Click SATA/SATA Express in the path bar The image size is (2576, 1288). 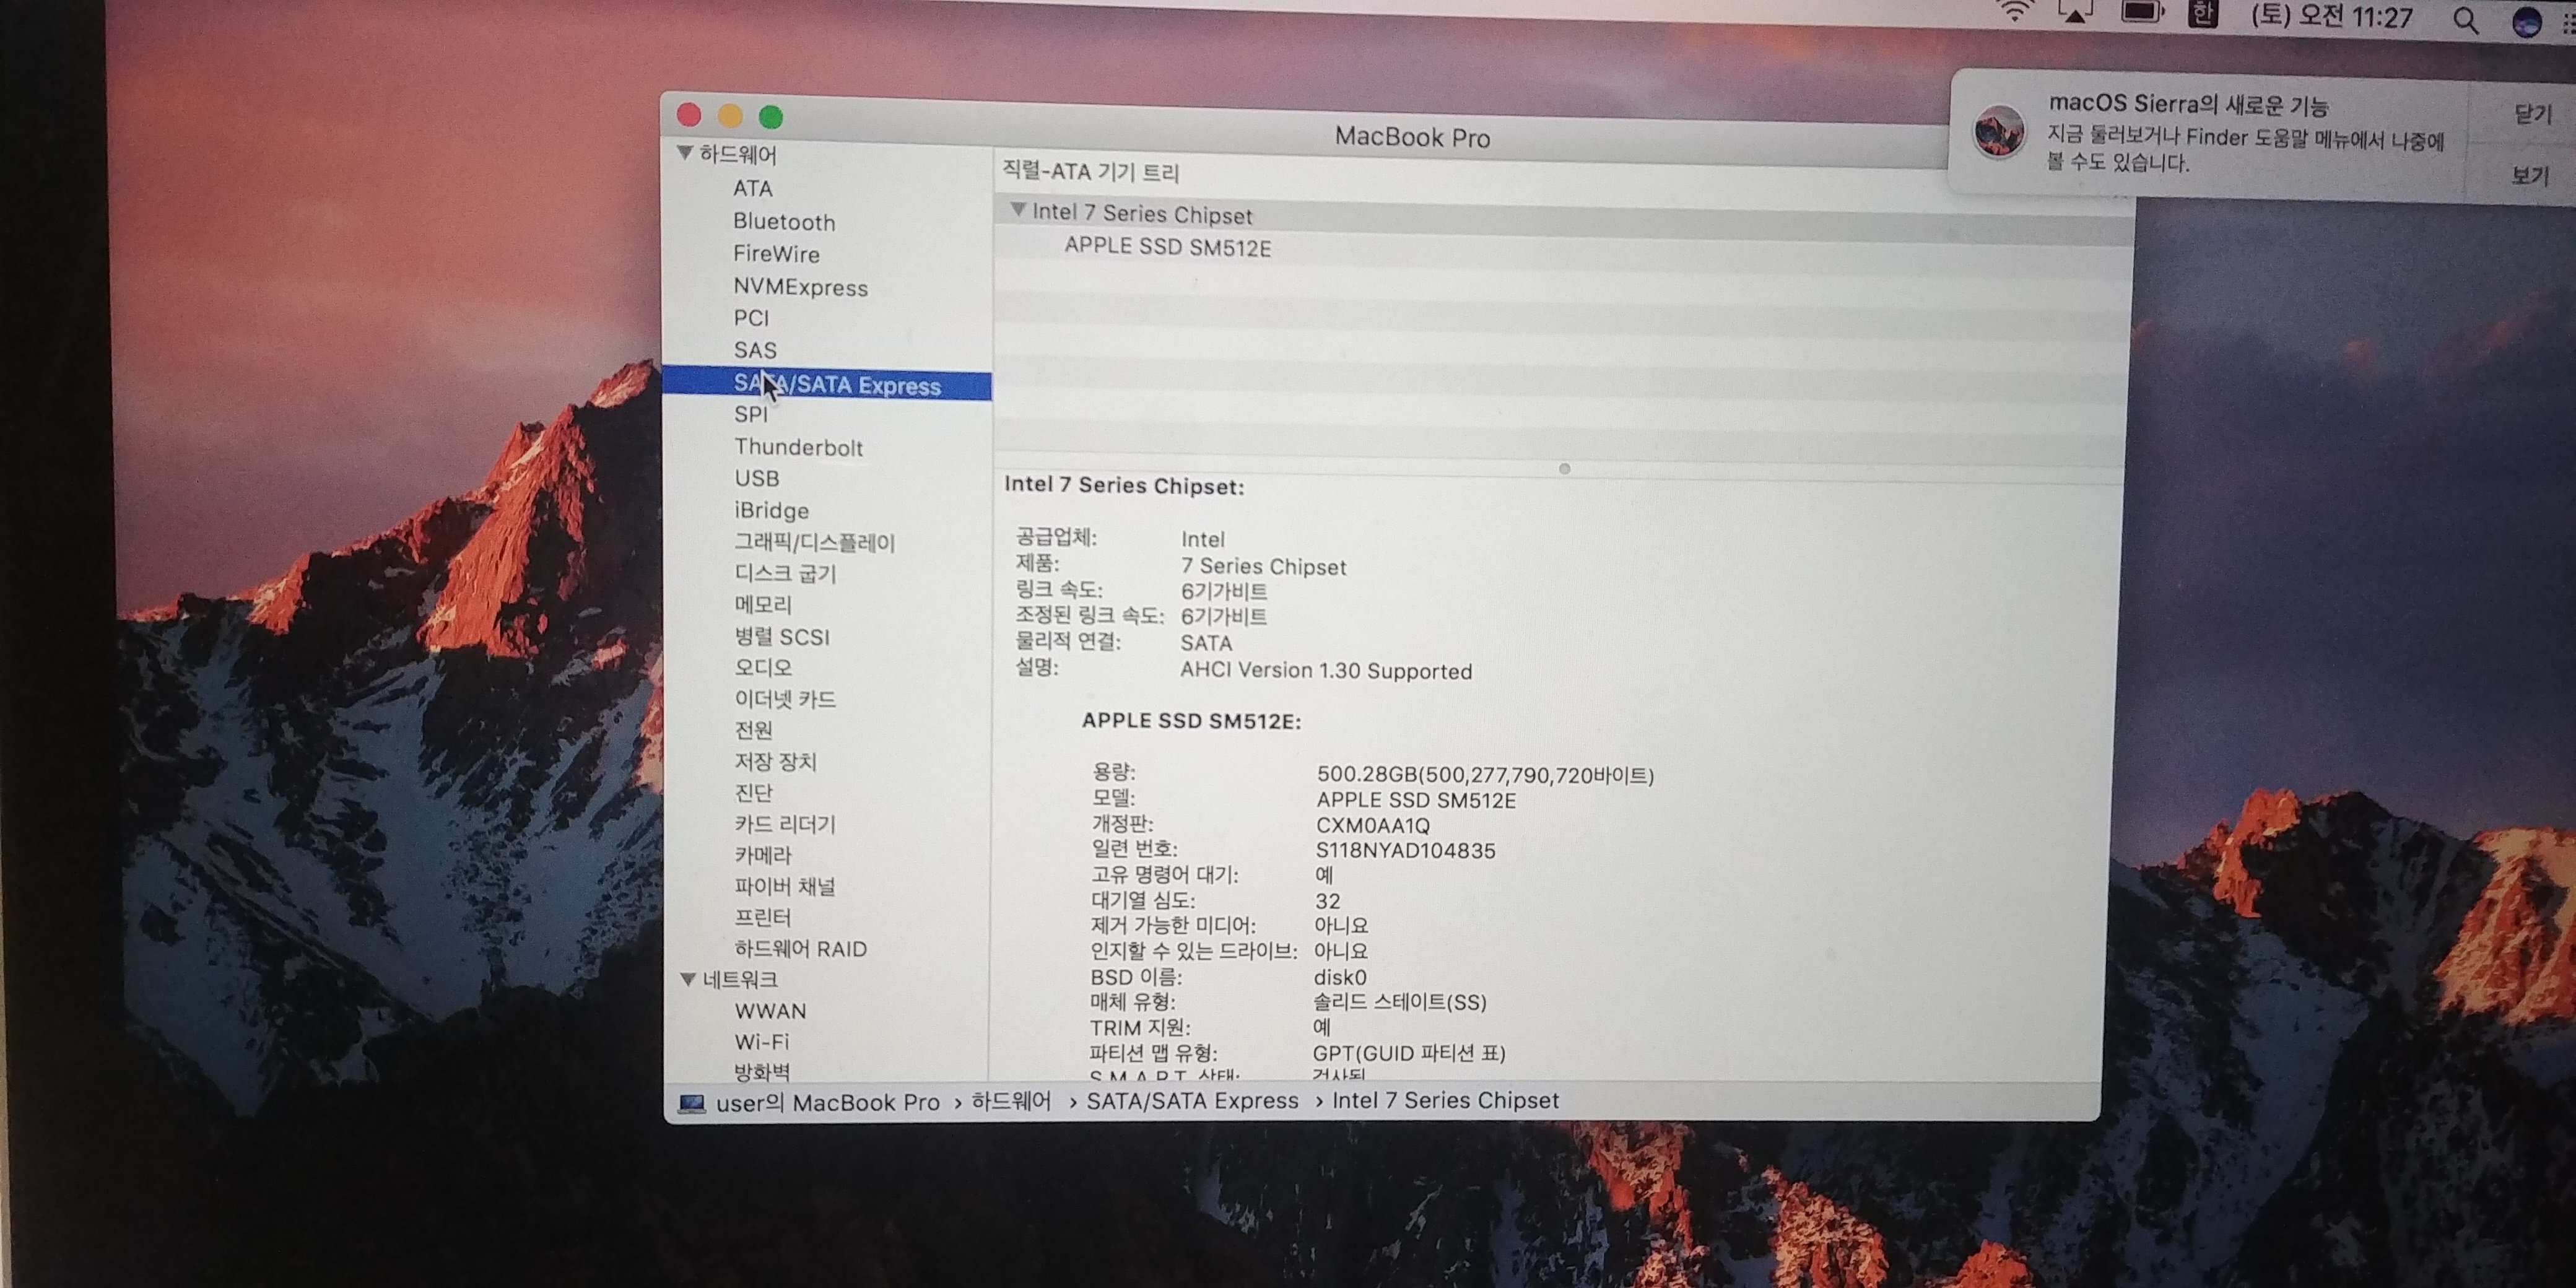(1192, 1101)
